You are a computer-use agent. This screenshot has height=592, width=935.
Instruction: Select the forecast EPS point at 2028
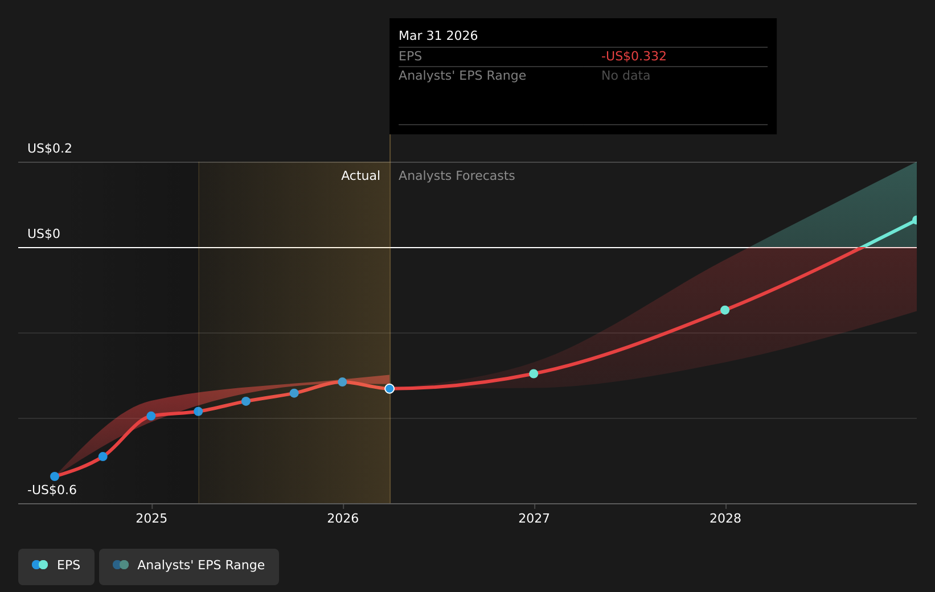(725, 310)
